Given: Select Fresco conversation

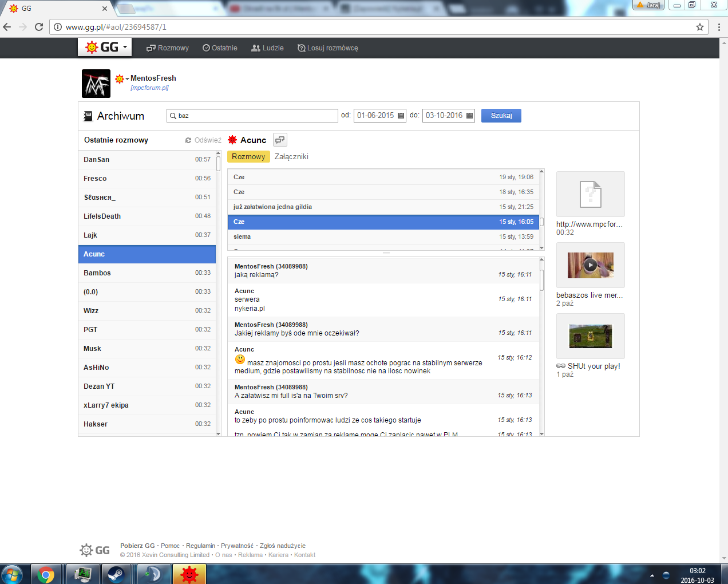Looking at the screenshot, I should tap(147, 179).
